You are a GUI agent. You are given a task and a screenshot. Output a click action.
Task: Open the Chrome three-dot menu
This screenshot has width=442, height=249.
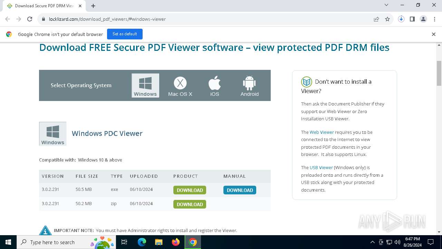434,19
